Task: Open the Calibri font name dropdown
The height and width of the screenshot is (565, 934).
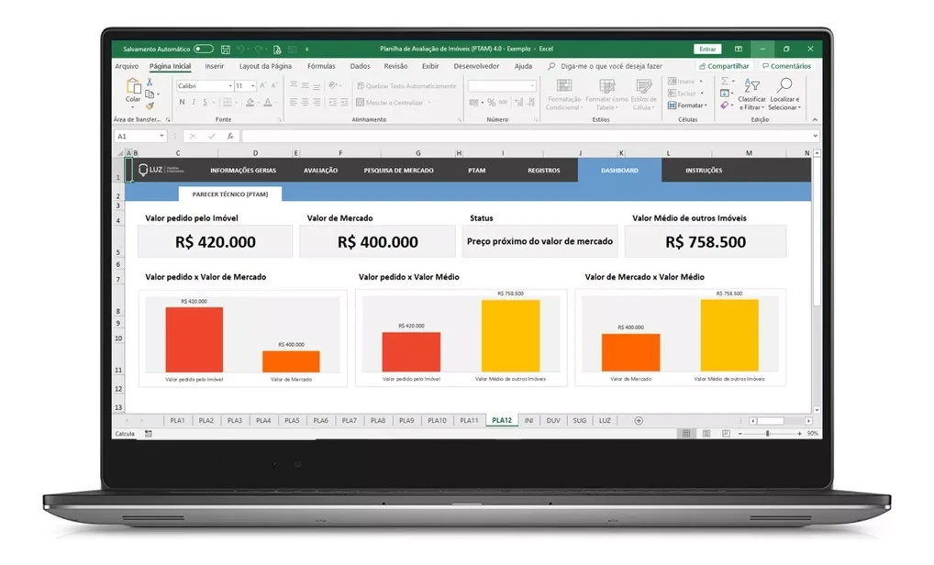Action: pos(204,85)
